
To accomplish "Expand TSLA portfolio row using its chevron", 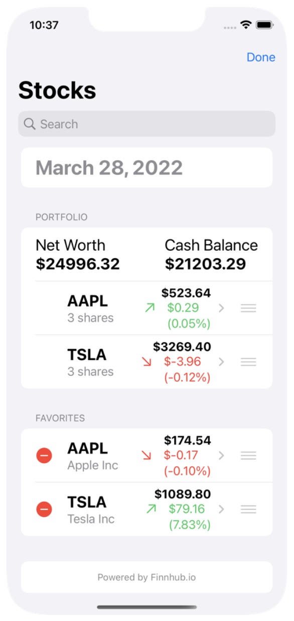I will pos(221,361).
